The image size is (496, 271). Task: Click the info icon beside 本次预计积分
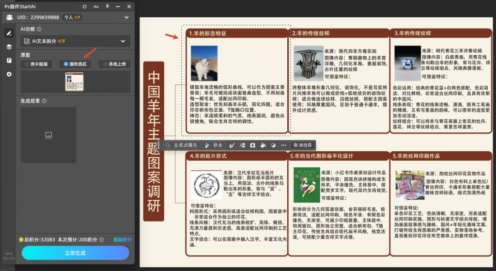(102, 239)
